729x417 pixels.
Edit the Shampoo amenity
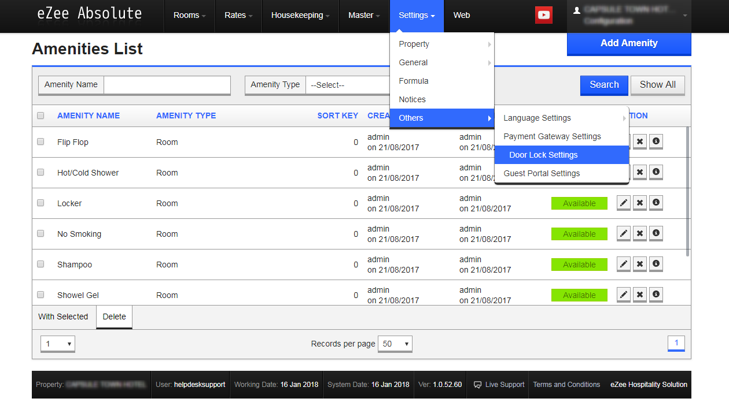tap(624, 265)
